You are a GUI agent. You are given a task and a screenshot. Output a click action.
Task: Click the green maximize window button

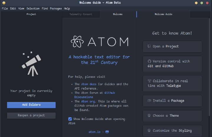(x=202, y=3)
